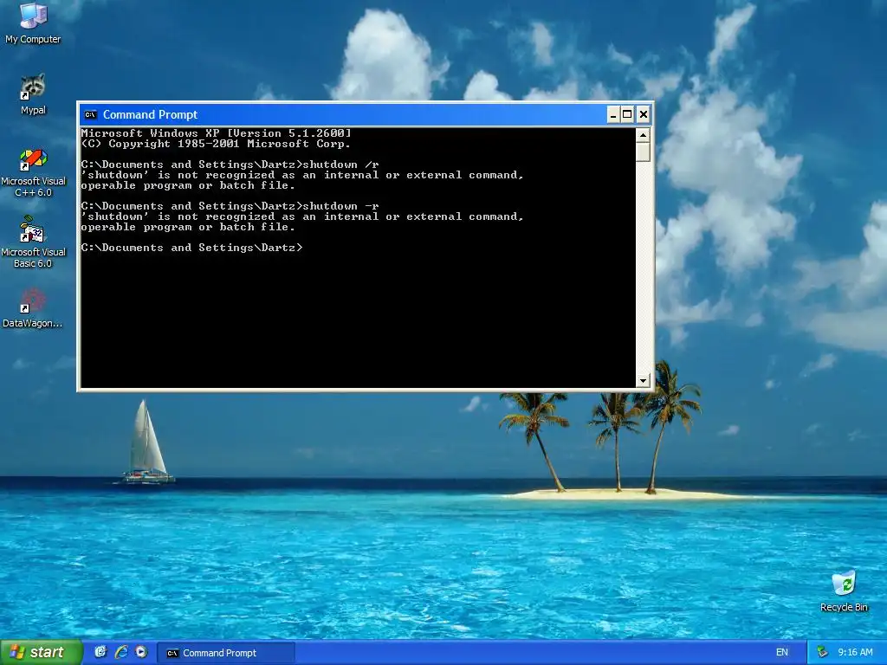Screen dimensions: 887x665
Task: Open the Start menu
Action: pos(41,653)
